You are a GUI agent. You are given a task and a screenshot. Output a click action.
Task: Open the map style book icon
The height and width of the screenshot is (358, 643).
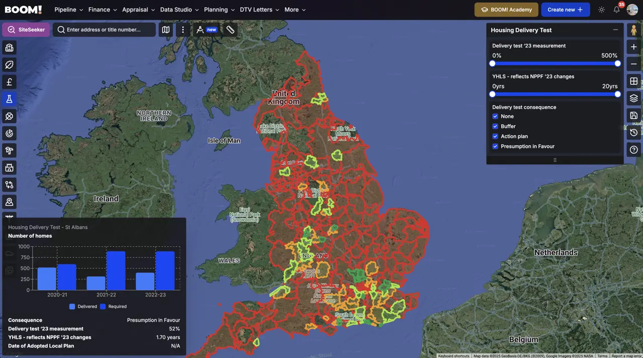166,30
